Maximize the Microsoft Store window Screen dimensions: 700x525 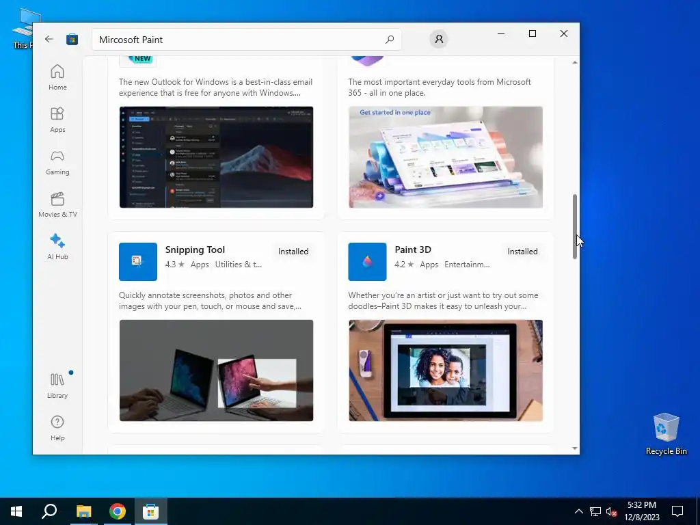tap(532, 34)
